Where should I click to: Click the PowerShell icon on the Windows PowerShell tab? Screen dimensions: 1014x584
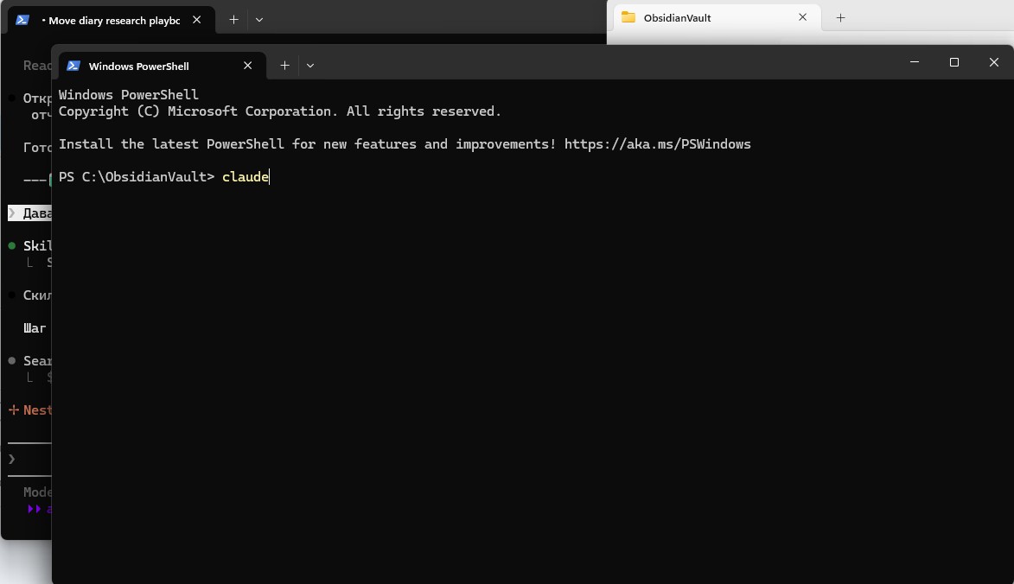(x=73, y=66)
